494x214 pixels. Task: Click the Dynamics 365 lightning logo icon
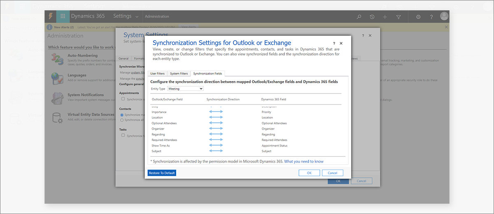pos(51,16)
